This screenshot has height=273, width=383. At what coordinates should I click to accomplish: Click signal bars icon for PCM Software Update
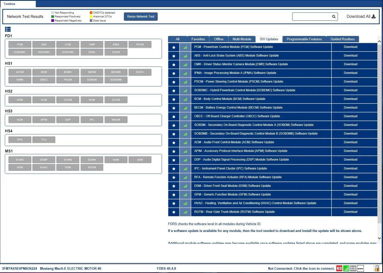click(x=185, y=47)
